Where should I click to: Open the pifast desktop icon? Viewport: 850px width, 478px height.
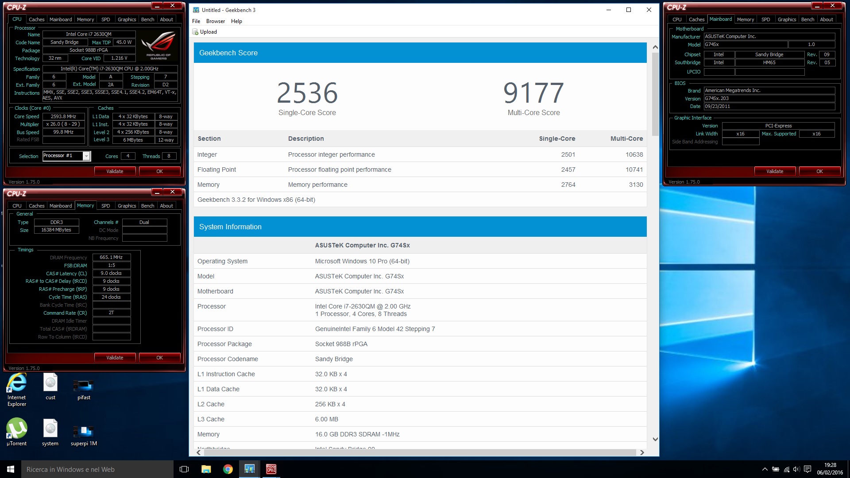[84, 389]
